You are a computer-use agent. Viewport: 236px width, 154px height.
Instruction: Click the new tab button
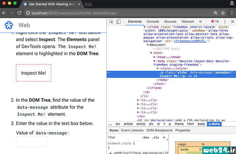pos(88,5)
